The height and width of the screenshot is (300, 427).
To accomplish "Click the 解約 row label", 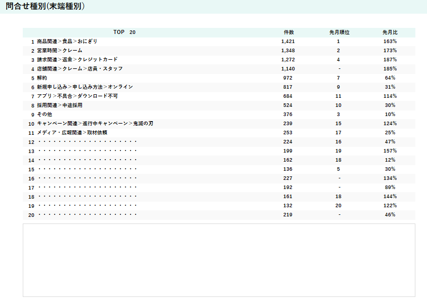I will coord(42,78).
